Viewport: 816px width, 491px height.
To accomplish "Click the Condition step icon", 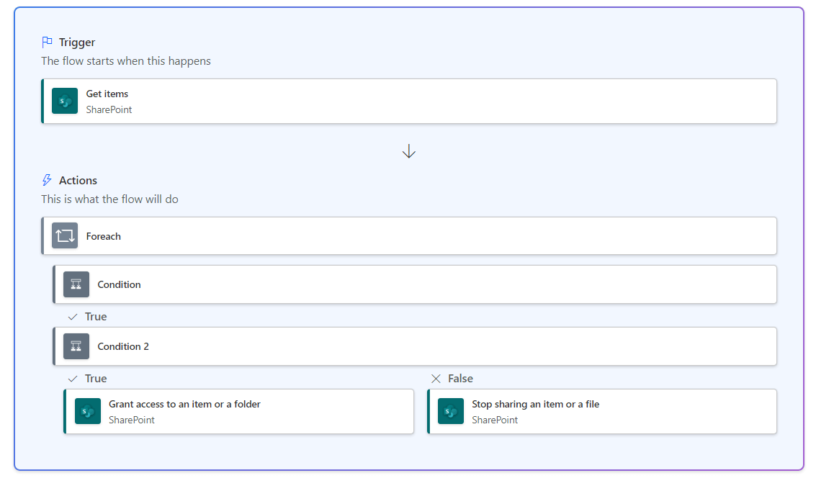I will point(76,284).
